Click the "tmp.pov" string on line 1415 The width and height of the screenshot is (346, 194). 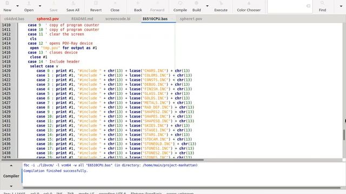(x=50, y=48)
